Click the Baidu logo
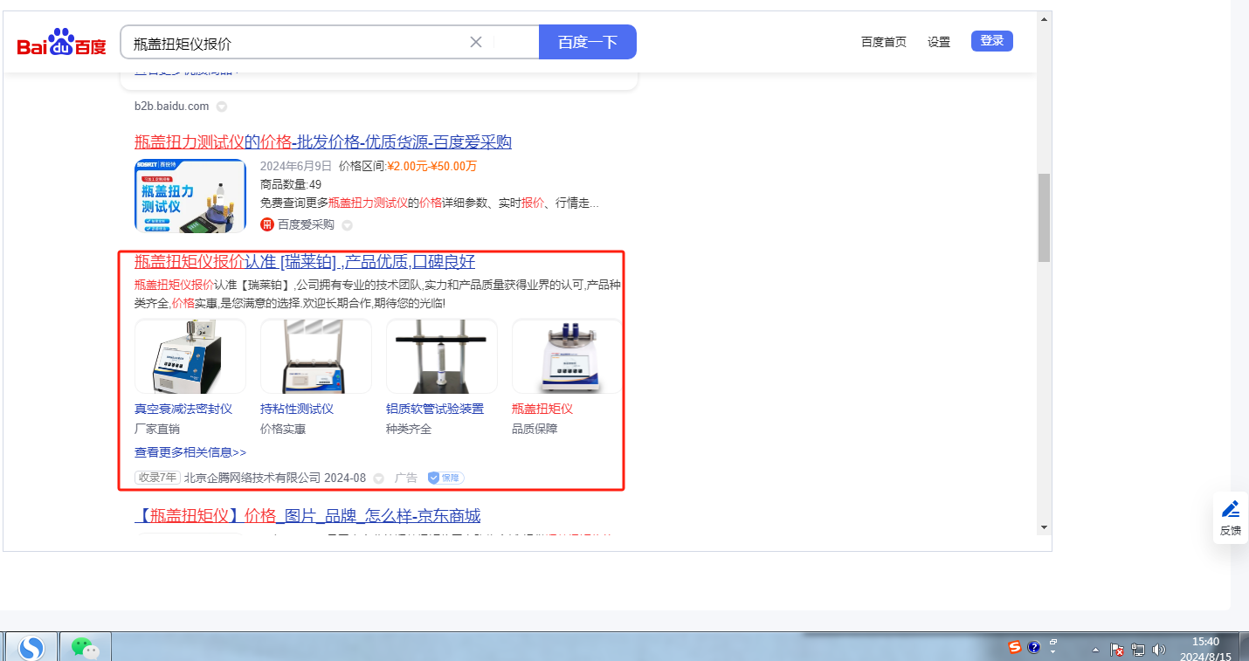The width and height of the screenshot is (1249, 661). coord(62,42)
